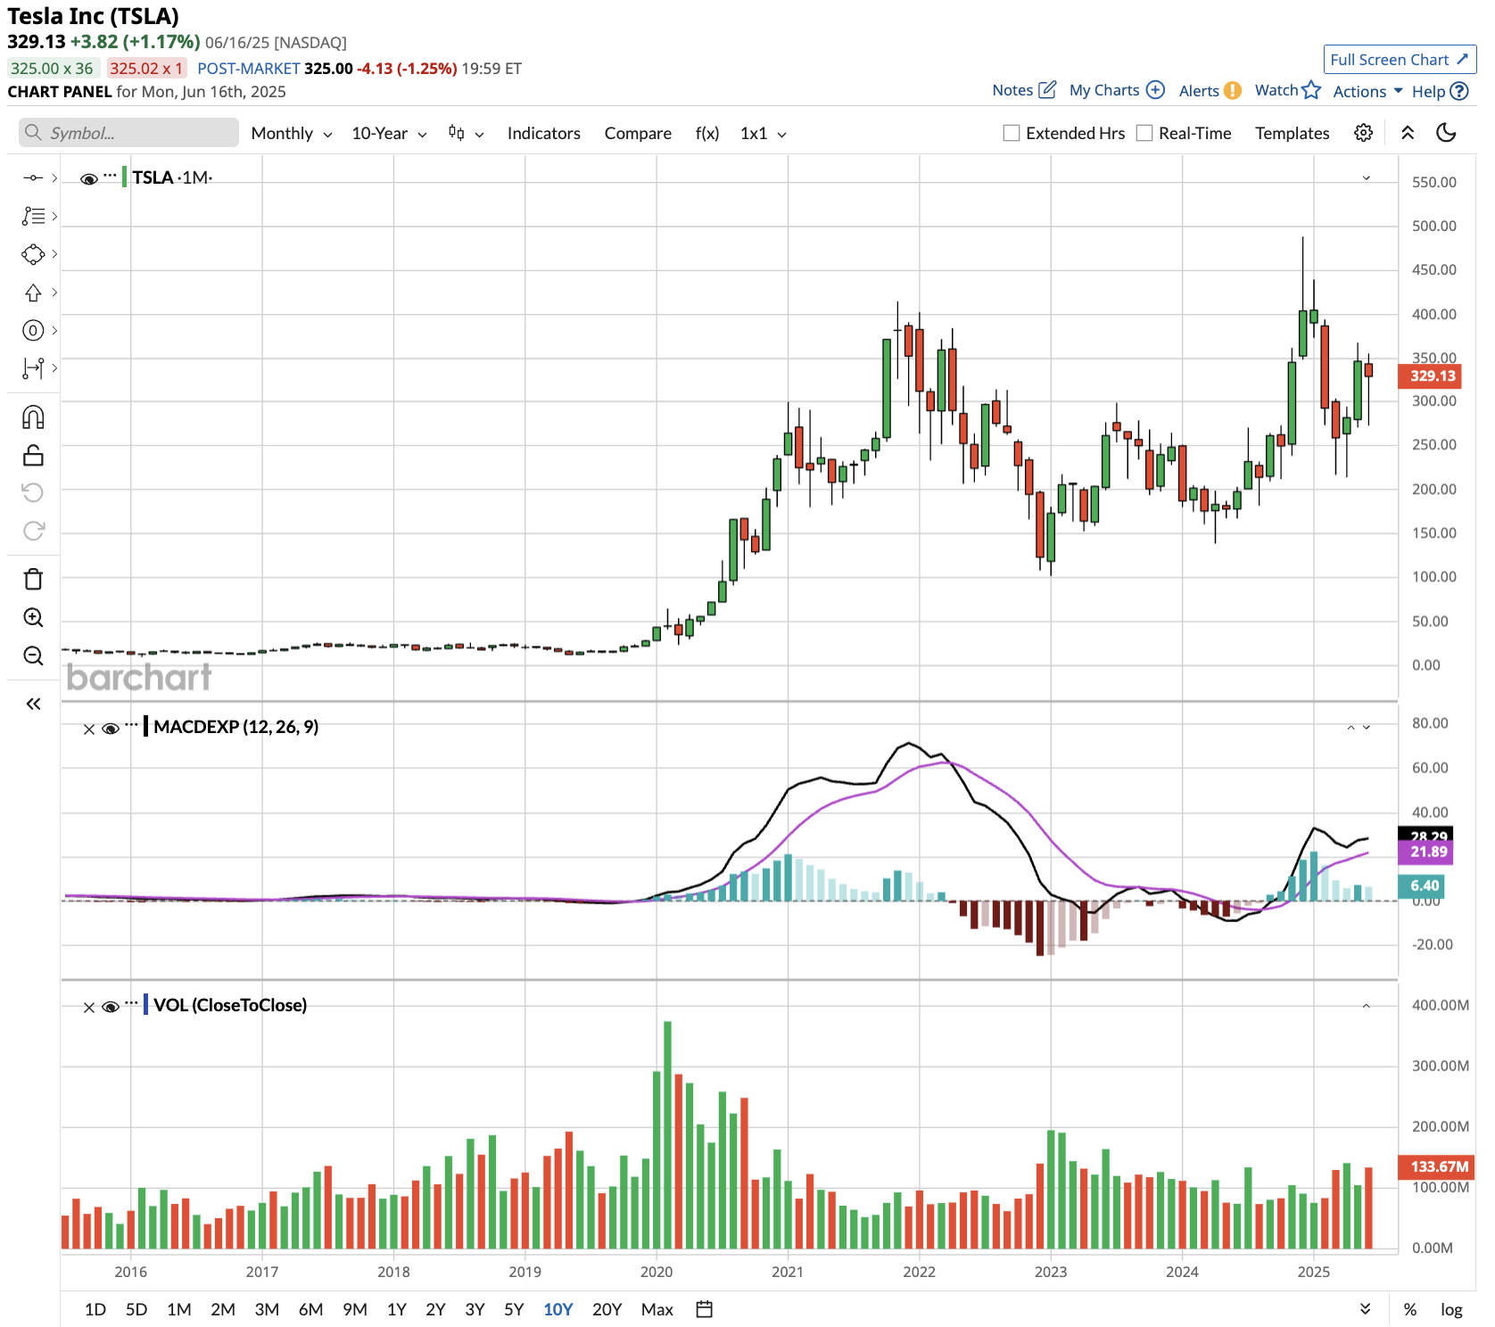Viewport: 1495px width, 1327px height.
Task: Select the 10Y time range
Action: (558, 1309)
